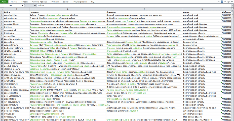Select cell groomleta.ru

pos(17,99)
